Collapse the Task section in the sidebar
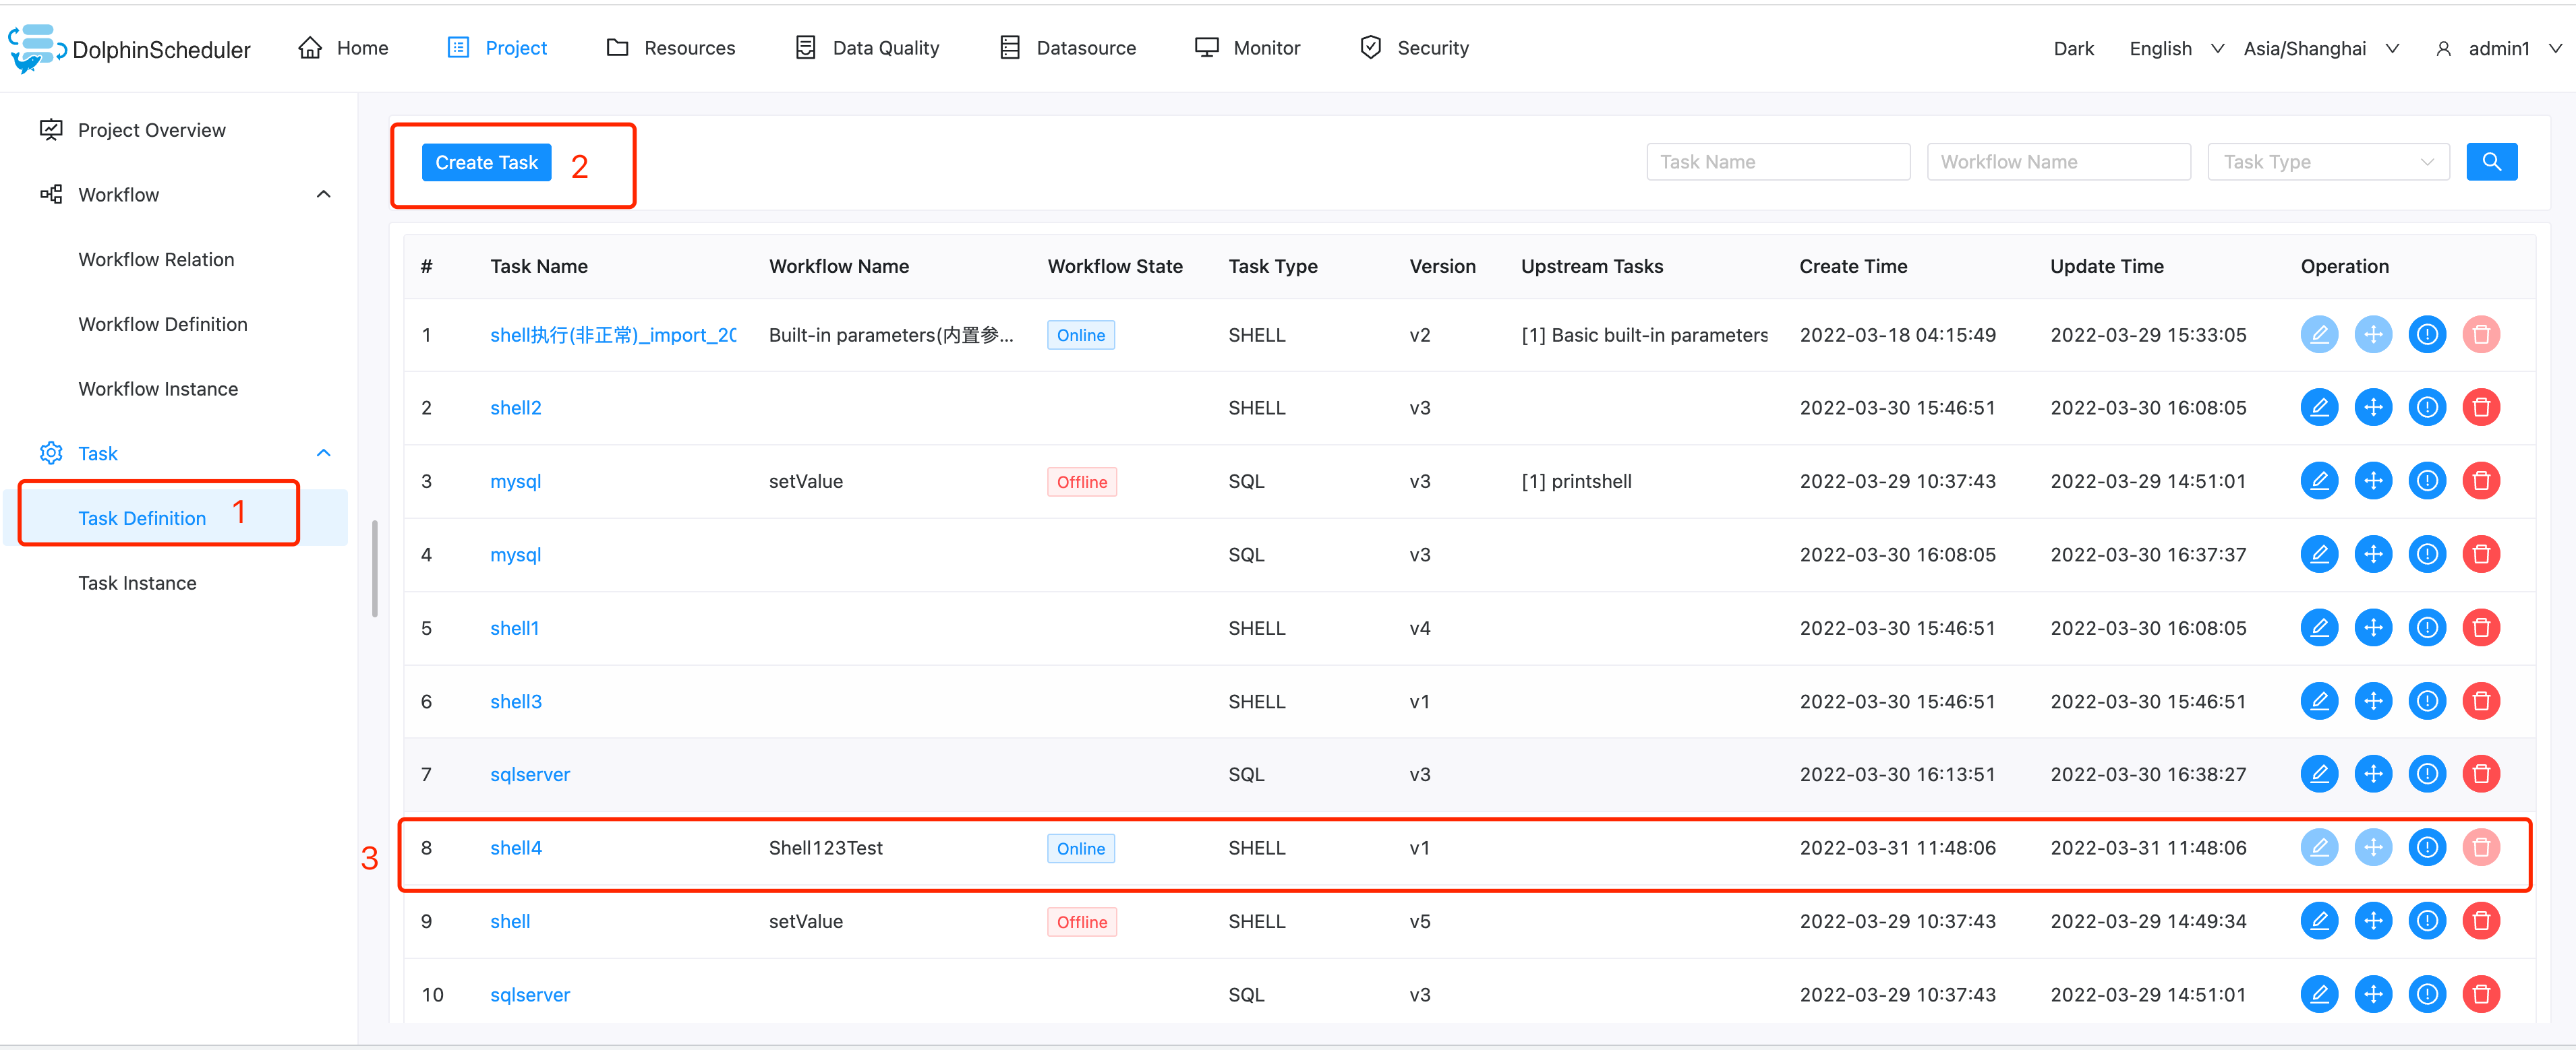 (322, 452)
